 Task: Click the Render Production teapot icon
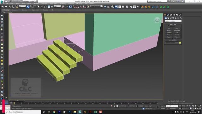coord(138,7)
